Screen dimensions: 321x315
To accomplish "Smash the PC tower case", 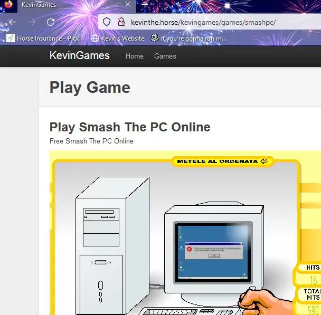I will (x=112, y=245).
